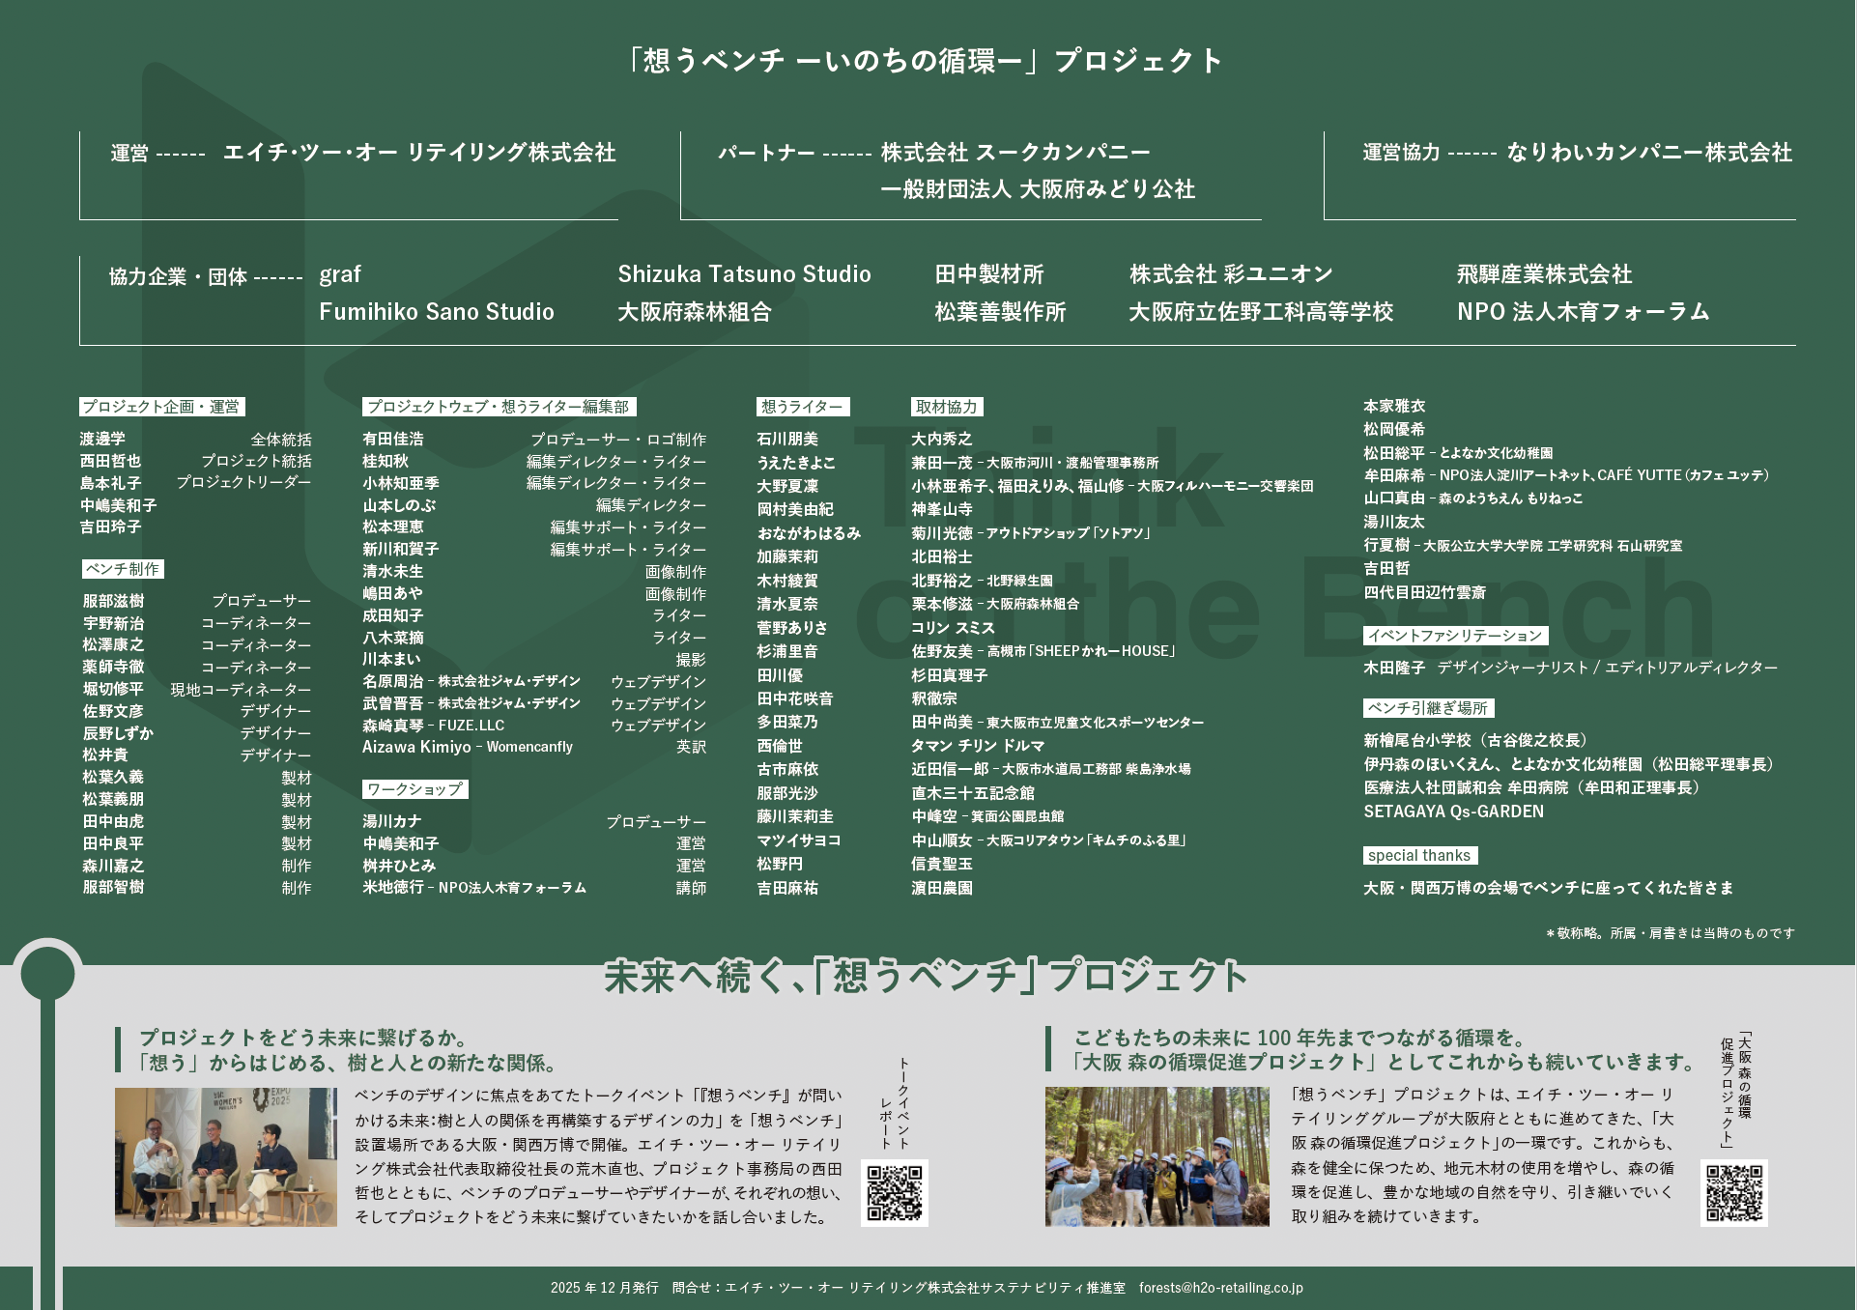
Task: Click the 'ワークショップ' section label
Action: click(x=414, y=789)
